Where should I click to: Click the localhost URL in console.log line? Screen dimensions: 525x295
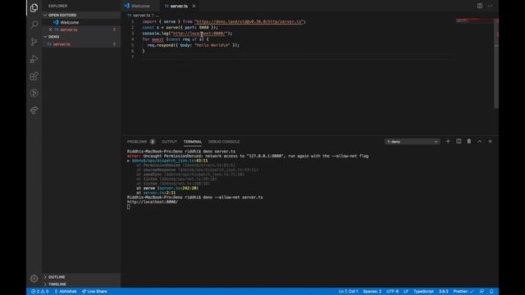(x=200, y=34)
